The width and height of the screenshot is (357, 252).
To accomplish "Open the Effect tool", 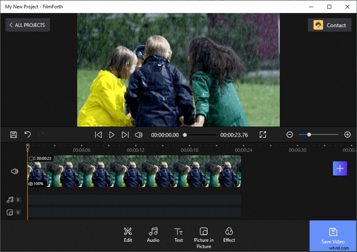I will tap(229, 235).
